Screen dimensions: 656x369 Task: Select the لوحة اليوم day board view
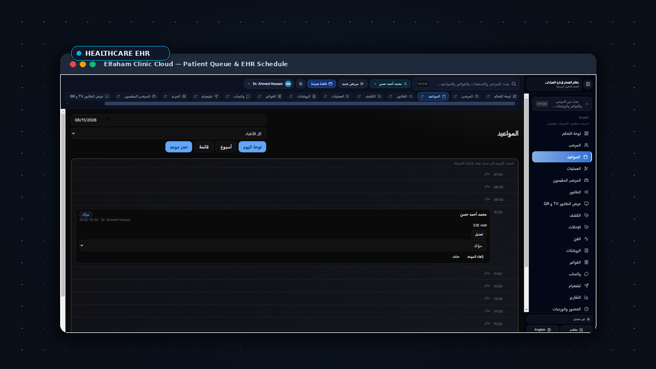pyautogui.click(x=253, y=147)
